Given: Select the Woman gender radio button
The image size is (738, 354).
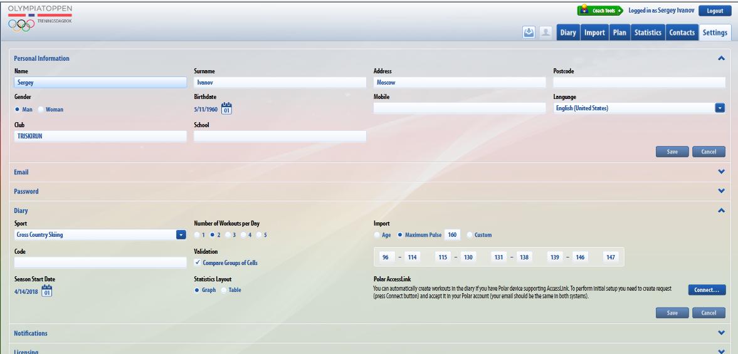Looking at the screenshot, I should 41,109.
